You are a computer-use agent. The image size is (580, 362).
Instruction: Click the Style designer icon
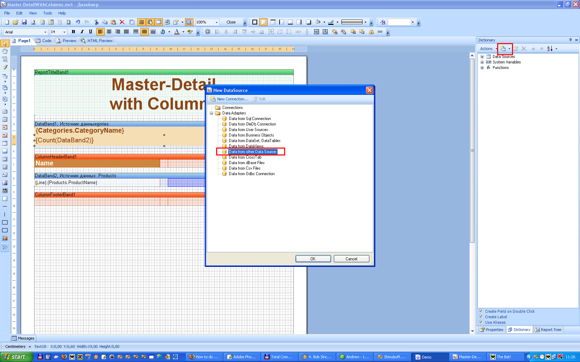[x=383, y=22]
